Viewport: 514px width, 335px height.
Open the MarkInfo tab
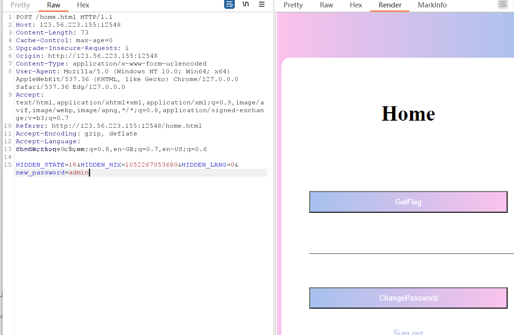coord(432,5)
